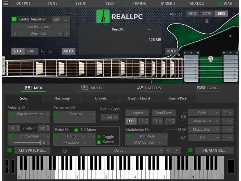Click the MULTI keyboard icon
The width and height of the screenshot is (241, 181).
pos(85,88)
